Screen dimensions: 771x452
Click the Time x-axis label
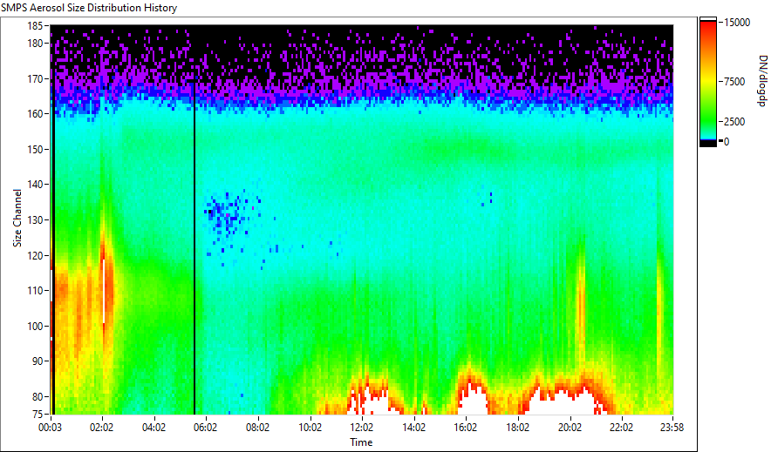point(361,442)
